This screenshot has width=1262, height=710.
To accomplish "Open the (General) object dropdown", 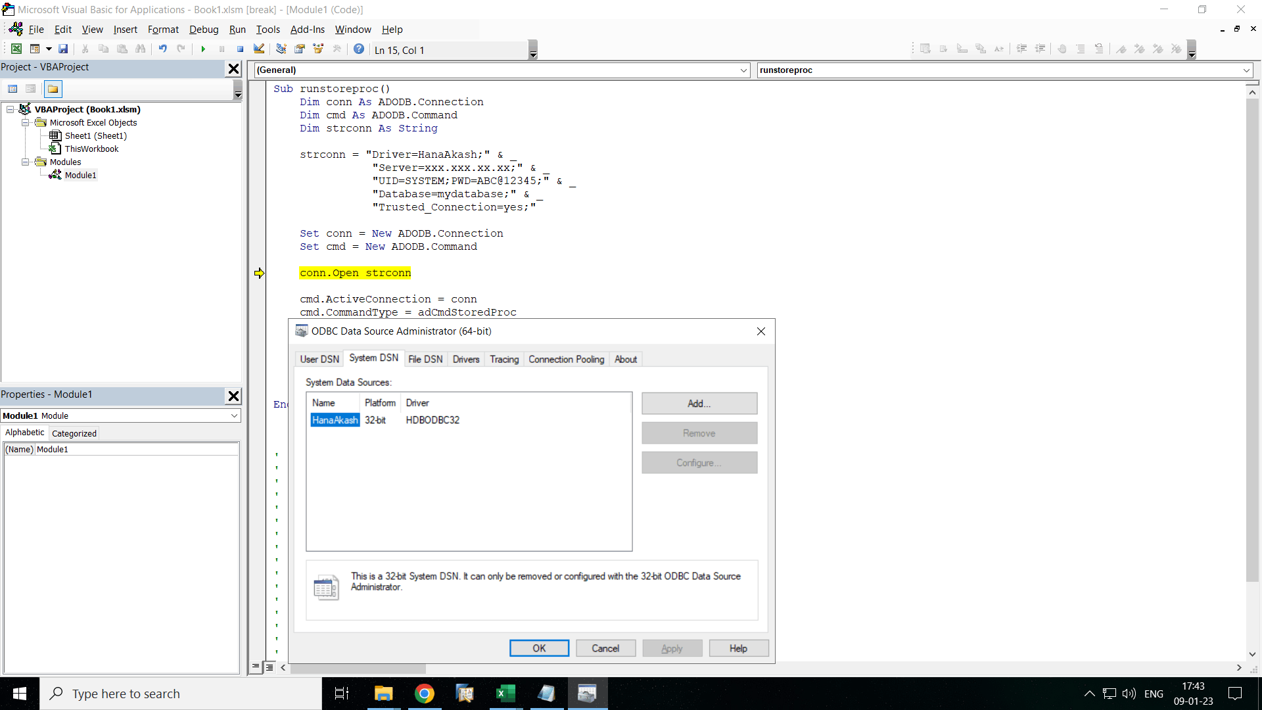I will [x=743, y=70].
